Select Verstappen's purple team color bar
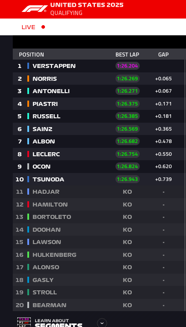This screenshot has width=186, height=327. 28,66
